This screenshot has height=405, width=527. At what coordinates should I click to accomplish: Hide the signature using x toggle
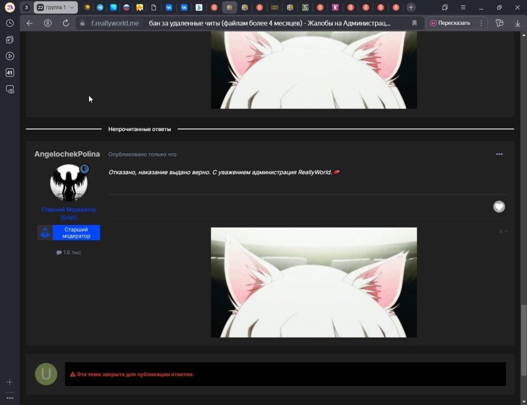tap(503, 231)
